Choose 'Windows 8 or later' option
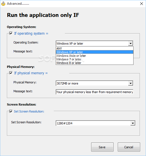Viewport: 146px width, 156px height. pos(94,63)
